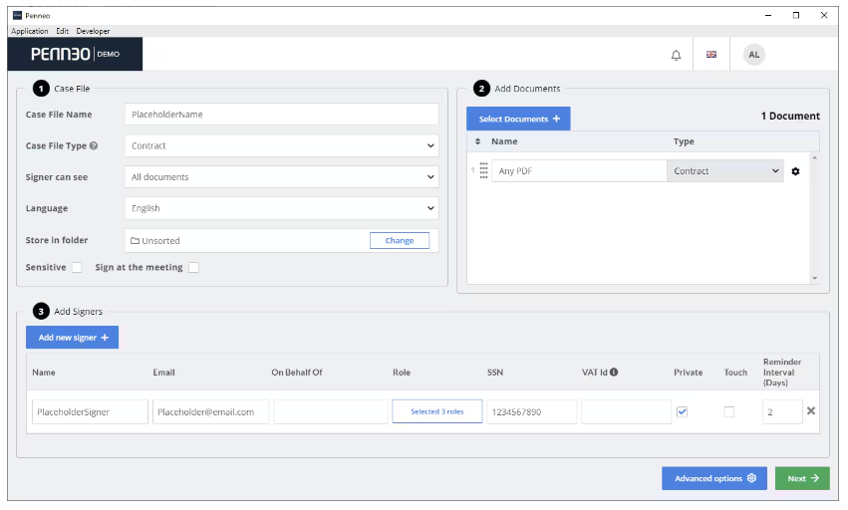This screenshot has width=848, height=510.
Task: Switch language via the UK flag icon
Action: [x=711, y=54]
